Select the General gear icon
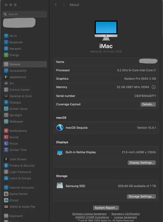 click(x=6, y=64)
